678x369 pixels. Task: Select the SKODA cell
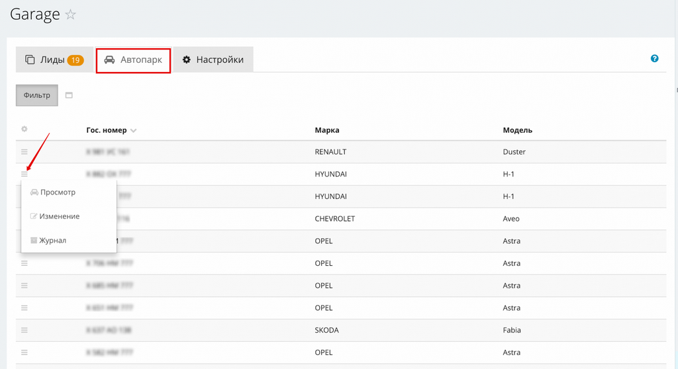click(x=326, y=330)
